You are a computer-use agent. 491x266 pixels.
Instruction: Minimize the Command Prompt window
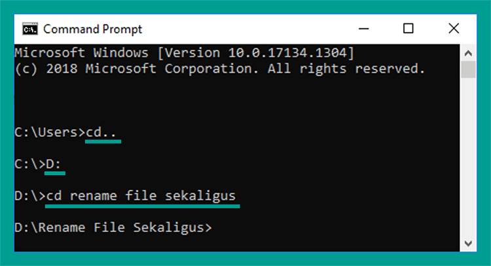(x=363, y=29)
